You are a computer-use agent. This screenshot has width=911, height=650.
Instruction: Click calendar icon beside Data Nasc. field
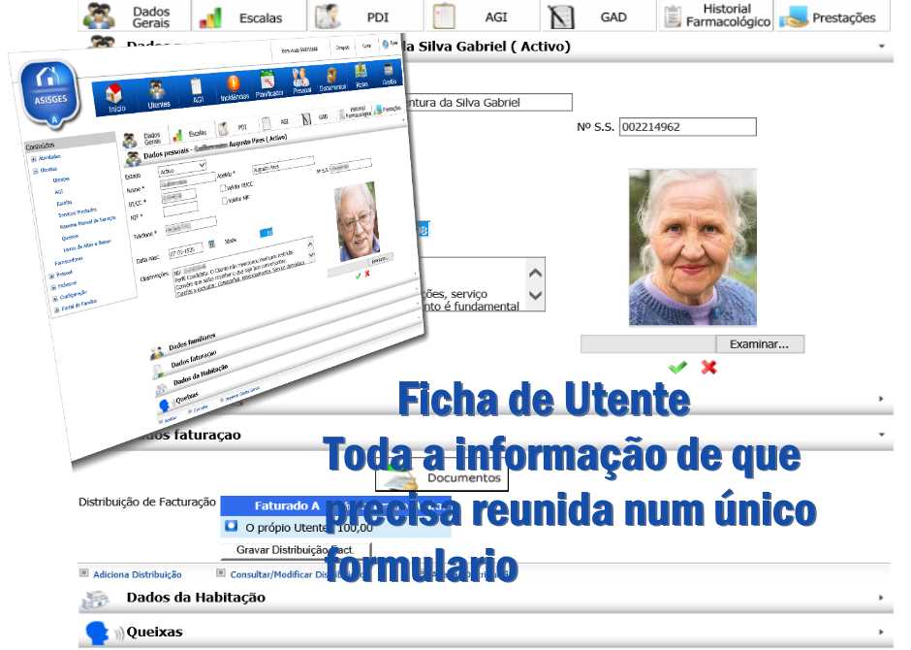point(211,244)
